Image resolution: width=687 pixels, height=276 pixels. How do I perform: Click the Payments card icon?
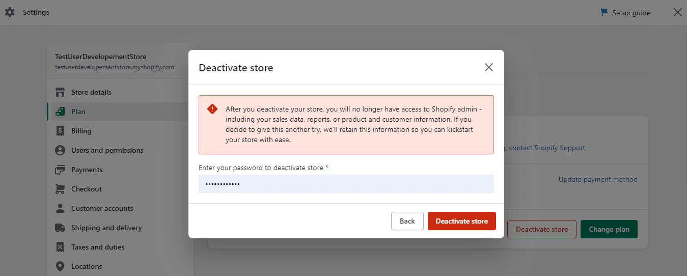(60, 170)
